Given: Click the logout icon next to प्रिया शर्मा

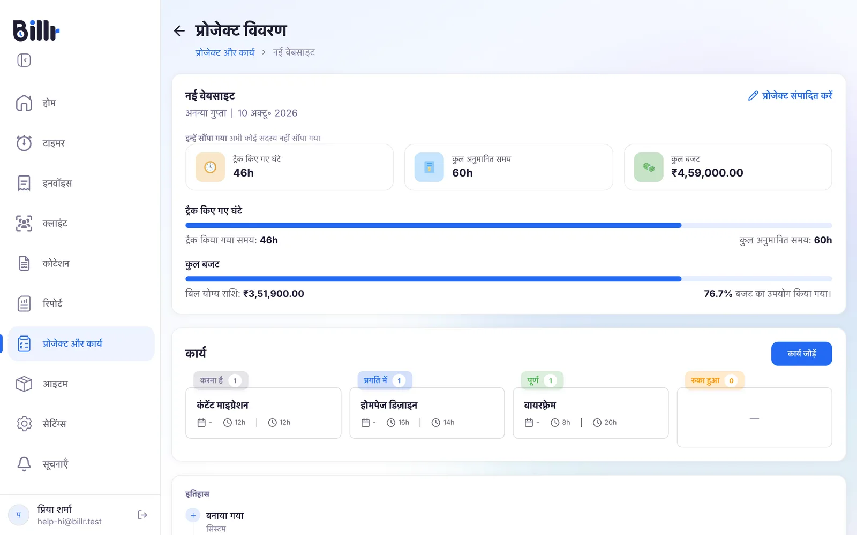Looking at the screenshot, I should point(142,515).
